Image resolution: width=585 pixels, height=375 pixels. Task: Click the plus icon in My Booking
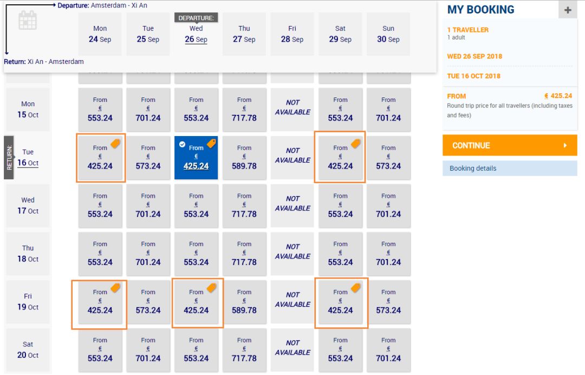[568, 10]
